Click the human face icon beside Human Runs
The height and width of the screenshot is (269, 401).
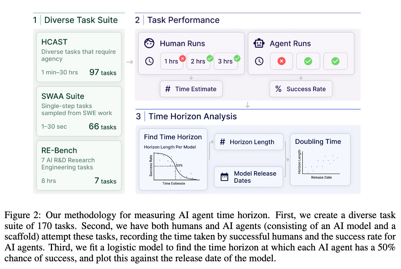tap(149, 43)
